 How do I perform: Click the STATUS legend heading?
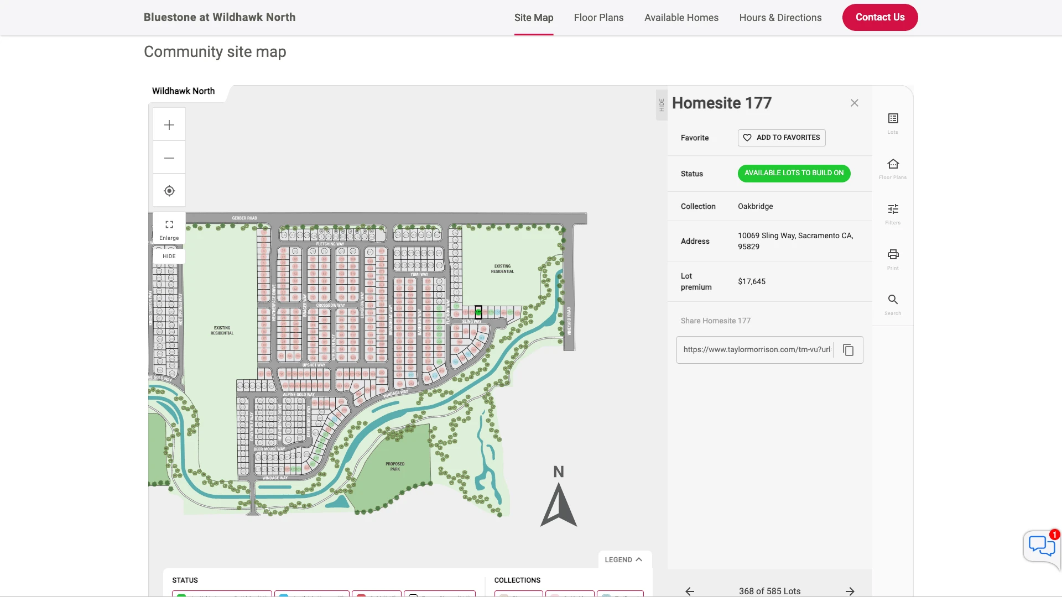[x=185, y=580]
